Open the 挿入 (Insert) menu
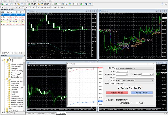The height and width of the screenshot is (115, 168). point(18,1)
